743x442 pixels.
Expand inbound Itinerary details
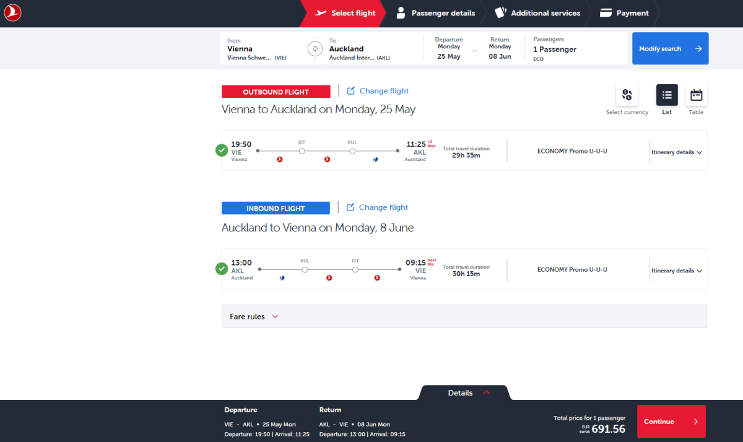tap(676, 271)
